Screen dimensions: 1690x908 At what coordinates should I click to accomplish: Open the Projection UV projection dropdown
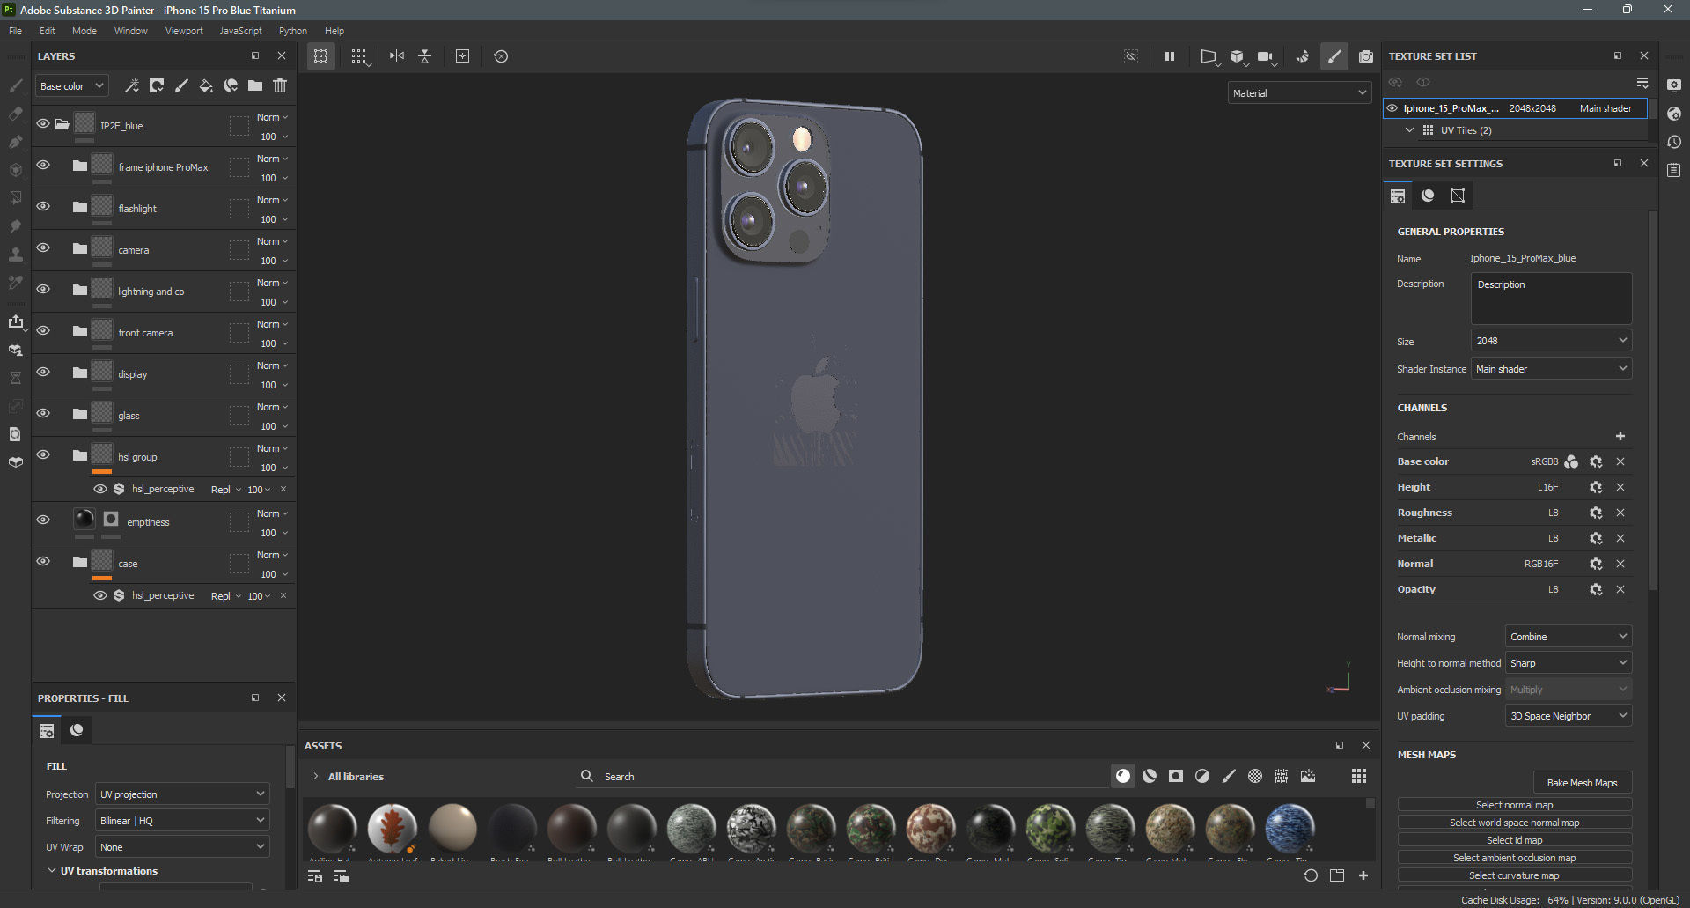coord(182,794)
